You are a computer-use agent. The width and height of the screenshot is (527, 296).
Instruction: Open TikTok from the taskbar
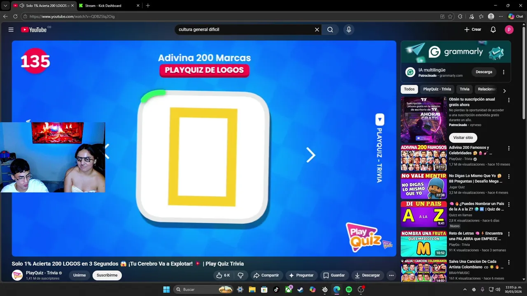coord(276,289)
